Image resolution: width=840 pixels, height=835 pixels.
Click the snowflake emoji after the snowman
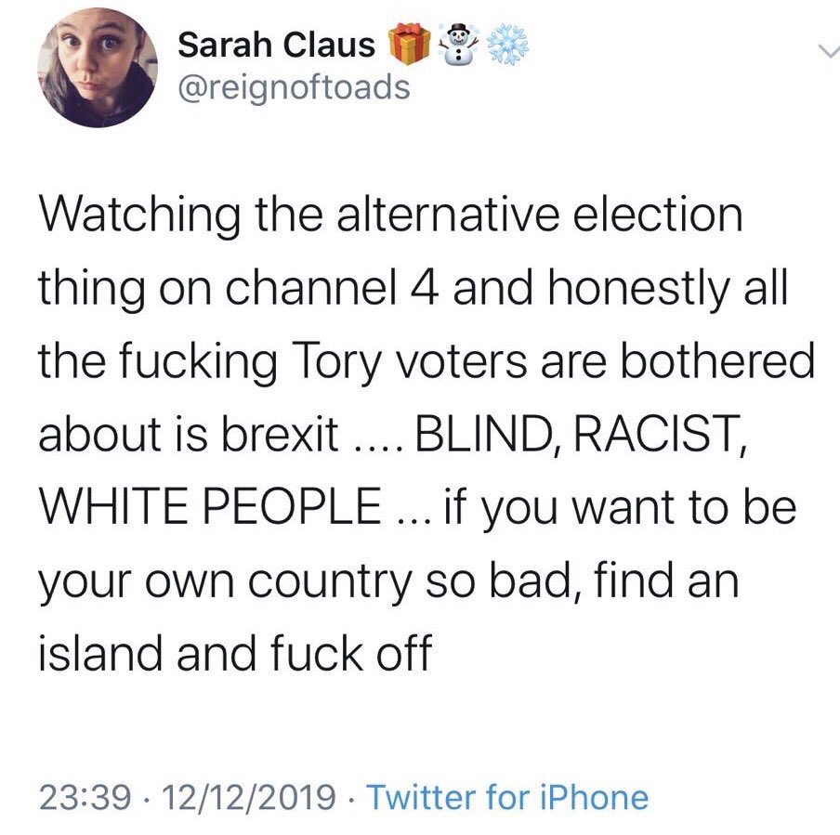[x=508, y=45]
